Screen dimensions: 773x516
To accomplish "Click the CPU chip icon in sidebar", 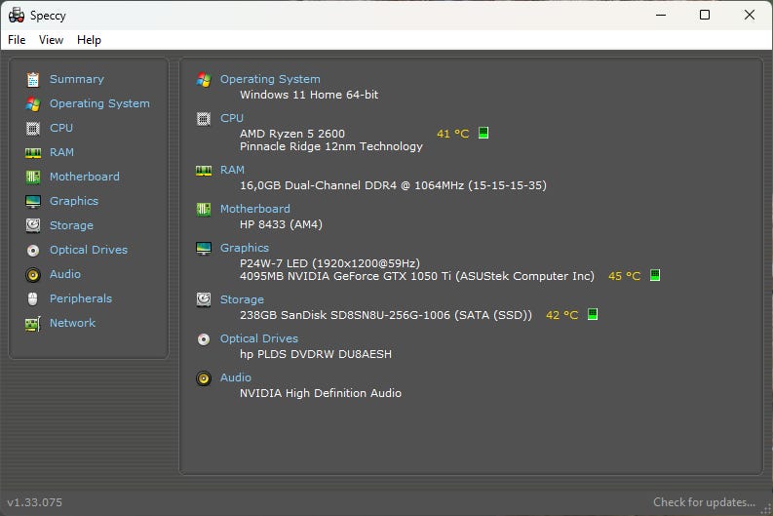I will pos(33,128).
